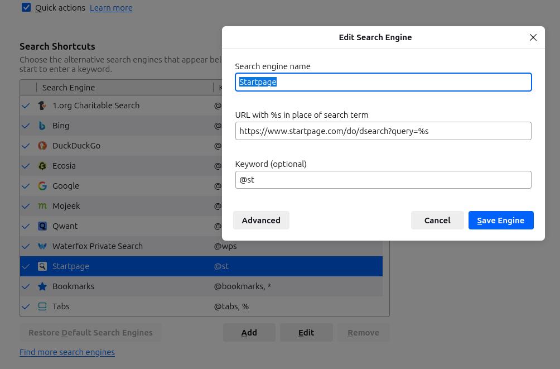560x369 pixels.
Task: Cancel editing the search engine
Action: pyautogui.click(x=437, y=221)
